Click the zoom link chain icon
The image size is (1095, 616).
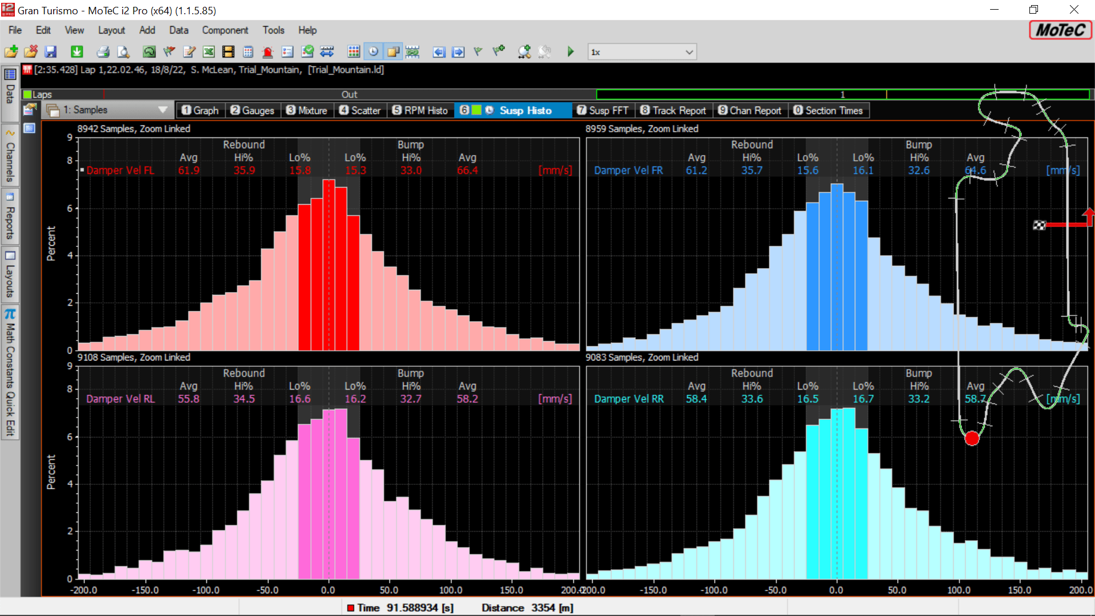[412, 52]
